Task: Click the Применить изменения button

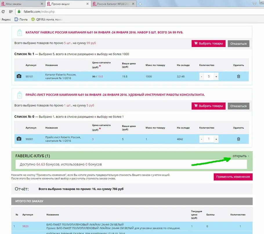Action: tap(233, 177)
